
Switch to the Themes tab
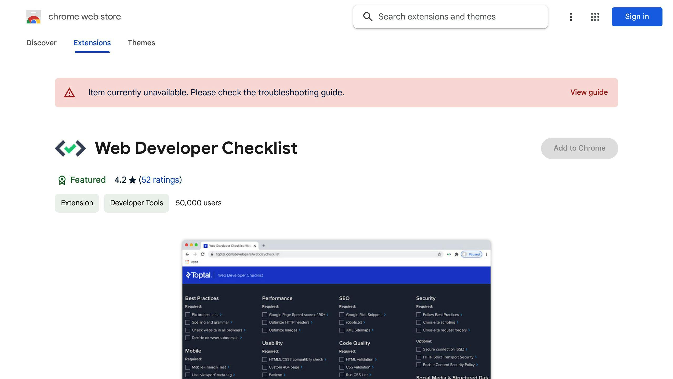click(141, 43)
